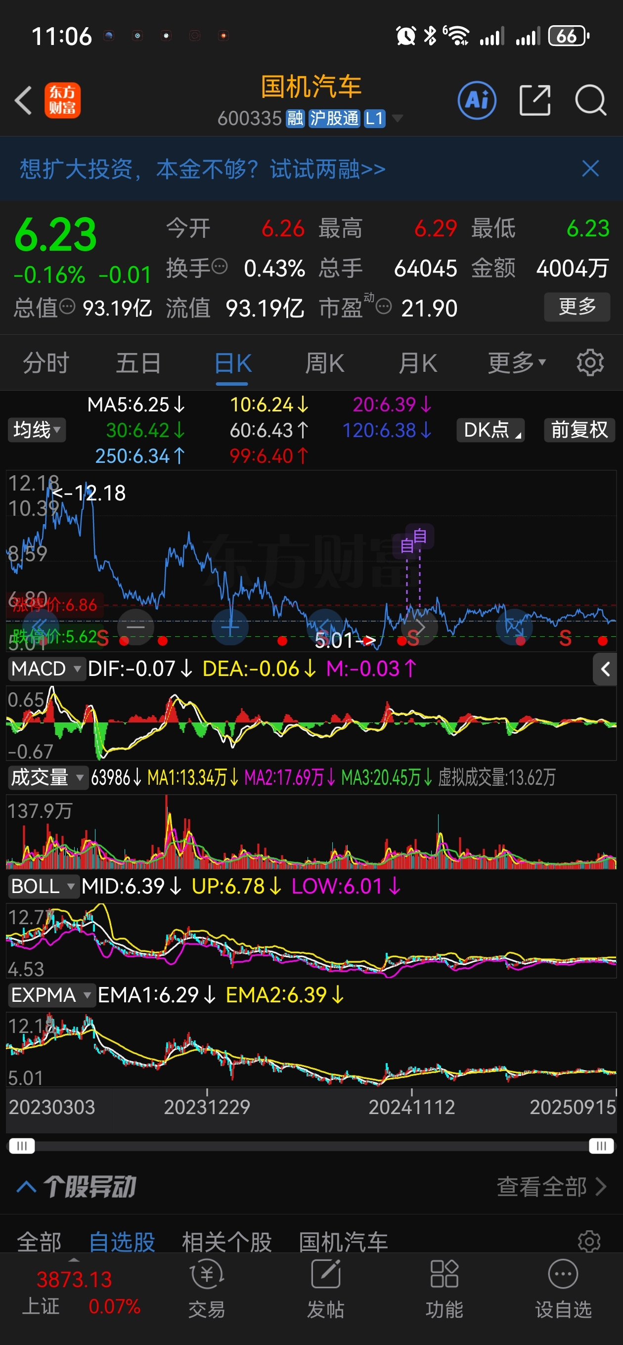The image size is (623, 1345).
Task: Pan the chart left with double-arrow button
Action: [40, 627]
